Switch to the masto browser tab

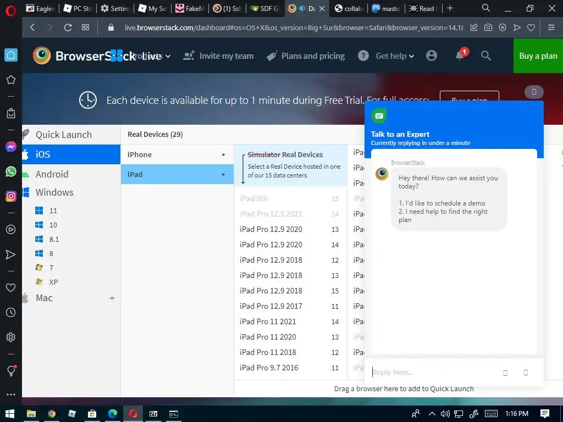[386, 8]
